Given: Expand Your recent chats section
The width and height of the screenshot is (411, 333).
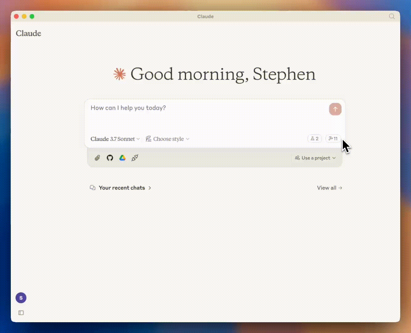Looking at the screenshot, I should click(125, 188).
